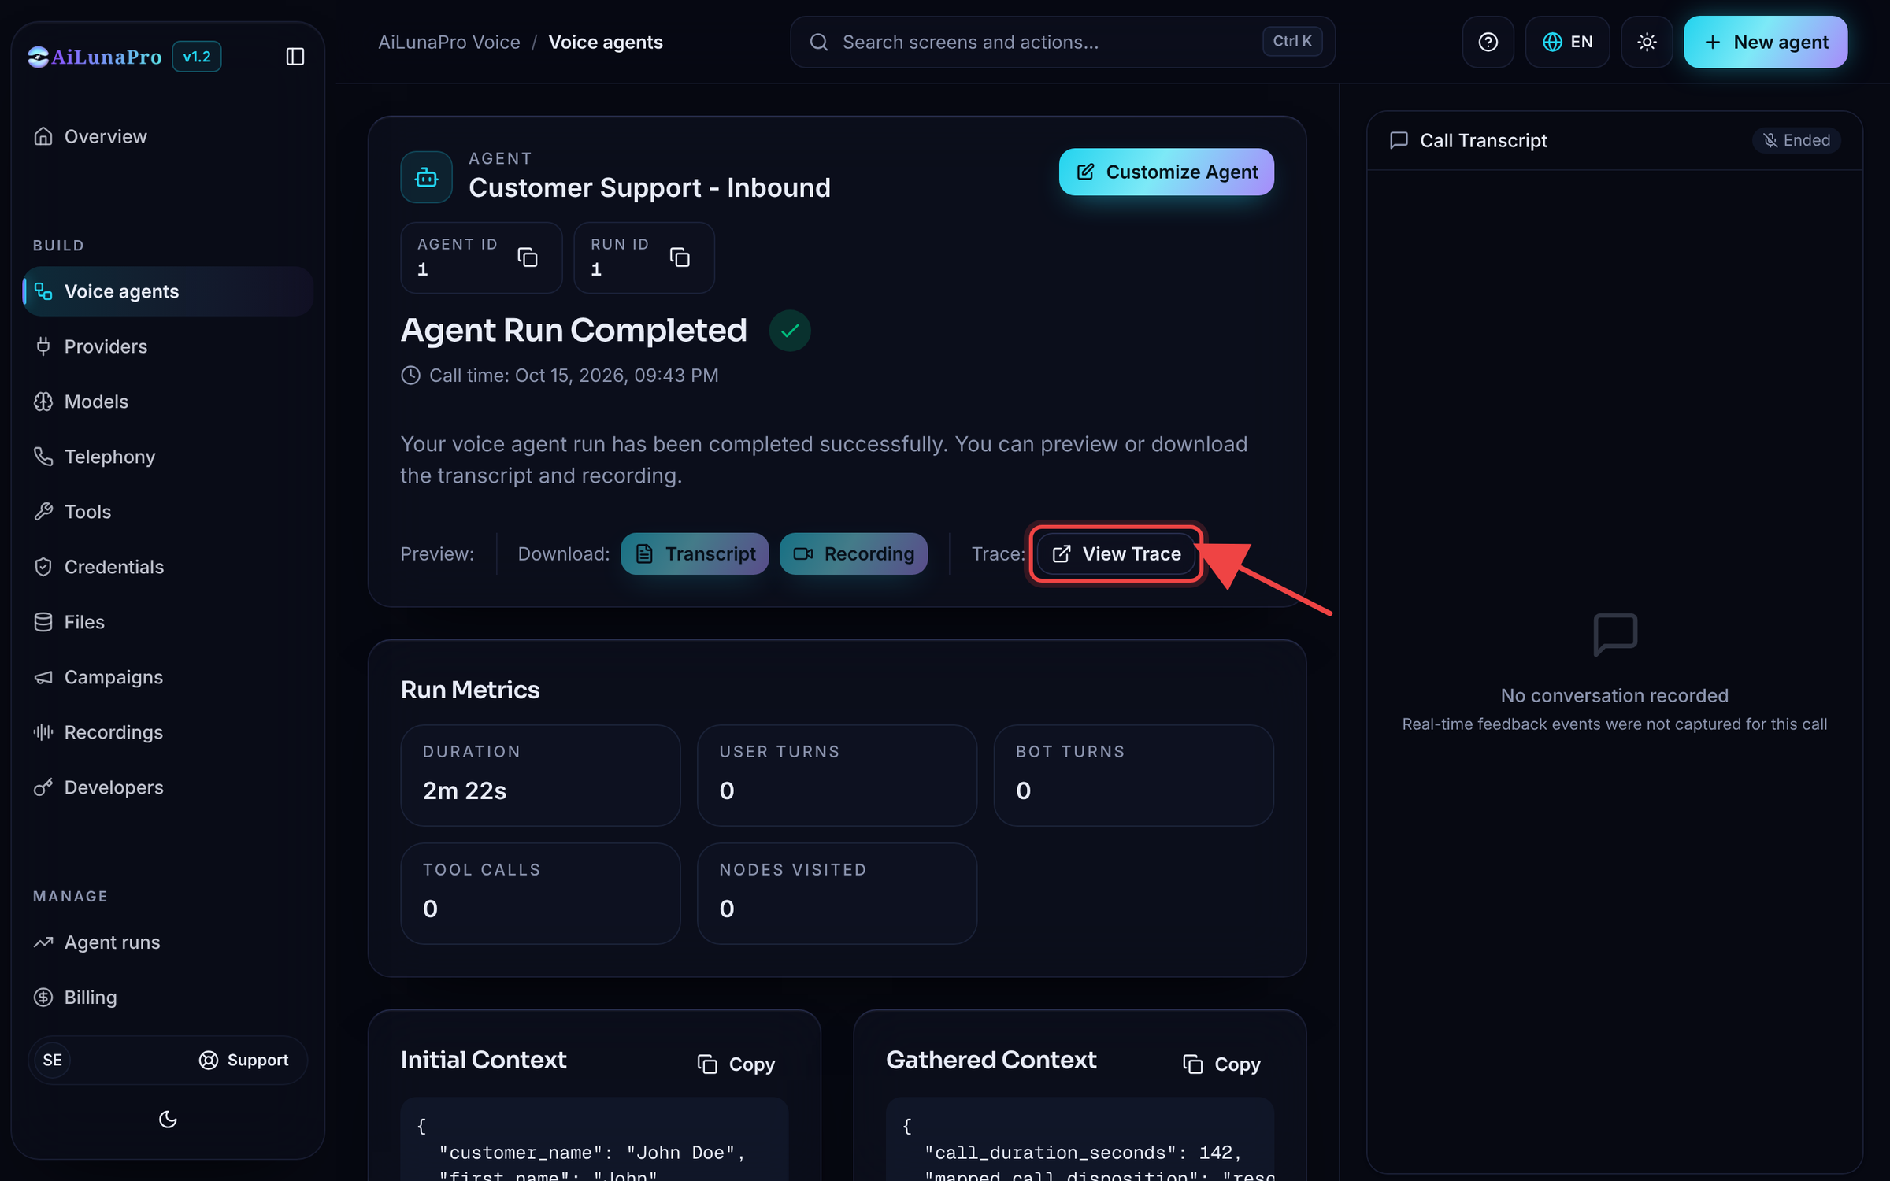Open Recordings in the sidebar
This screenshot has width=1890, height=1181.
point(168,732)
